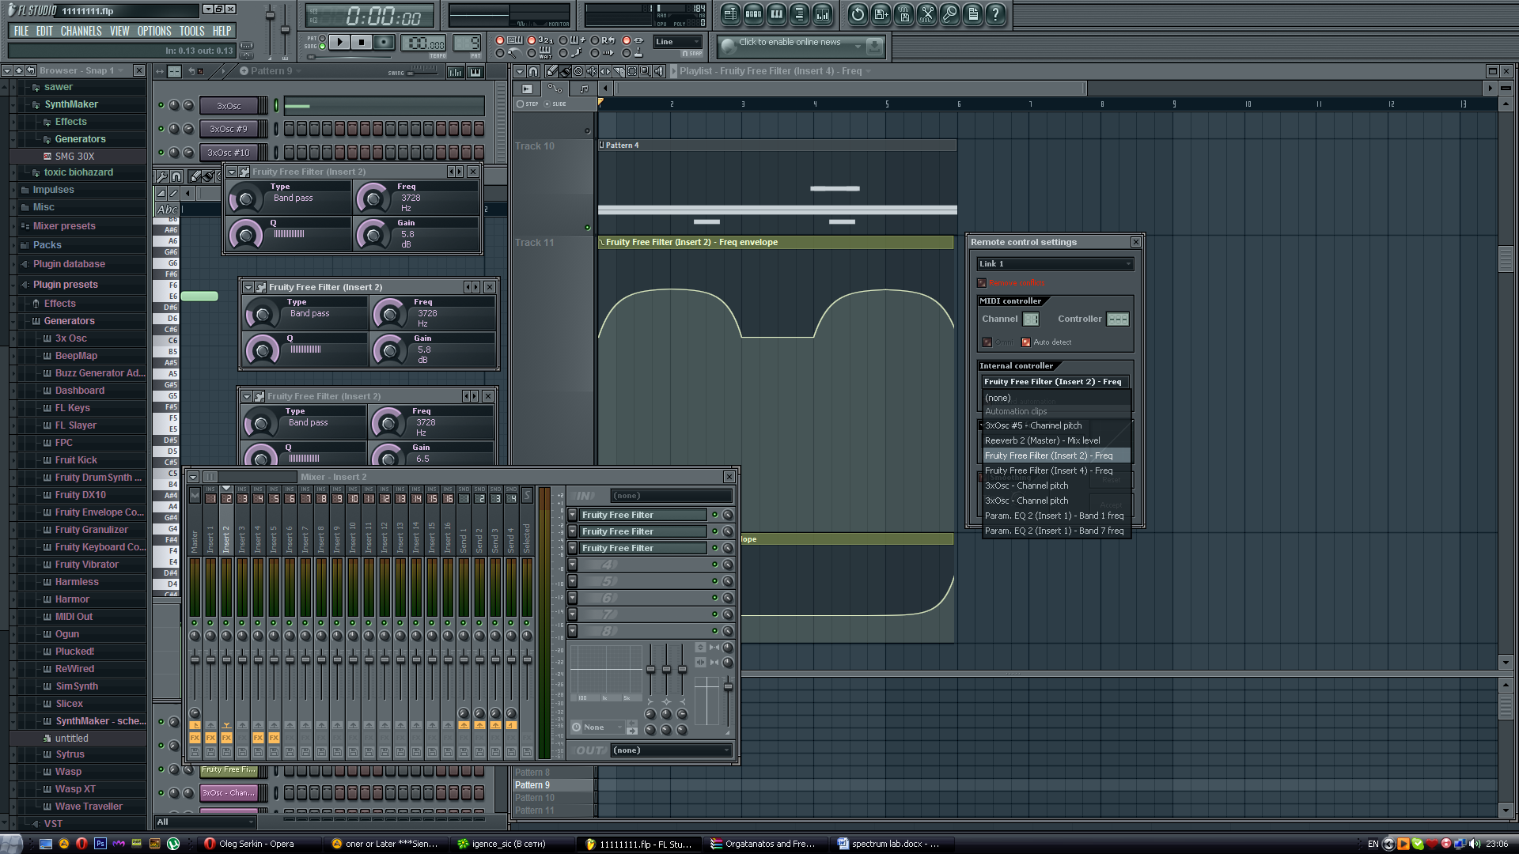Click the Playlist magnet snap icon

(x=533, y=71)
